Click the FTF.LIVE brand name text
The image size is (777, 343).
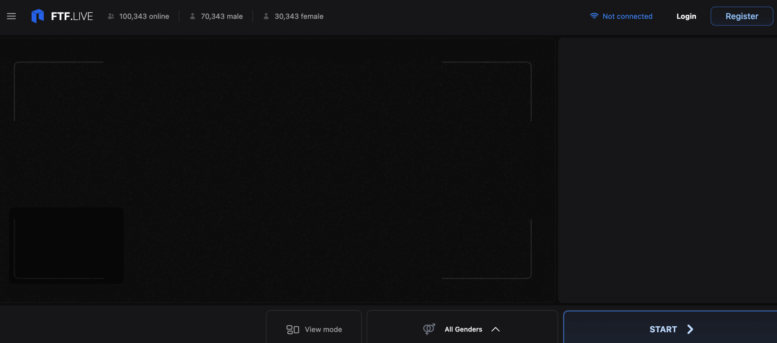coord(72,16)
